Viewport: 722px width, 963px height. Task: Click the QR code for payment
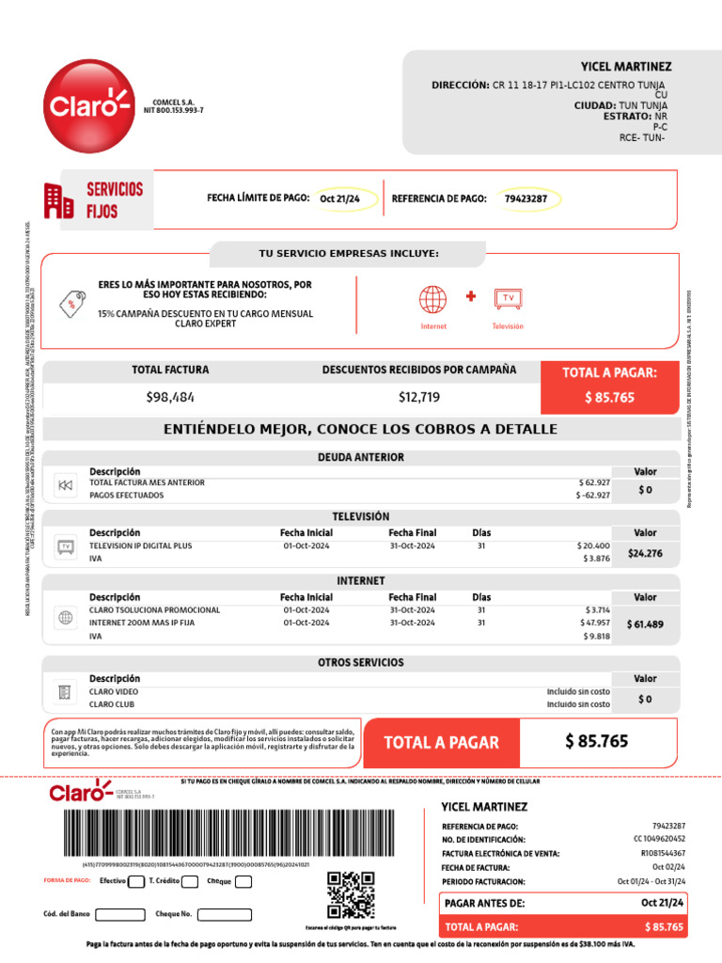351,895
